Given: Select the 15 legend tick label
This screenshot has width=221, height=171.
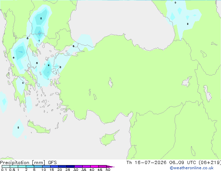Looking at the screenshot, I should pos(52,170).
